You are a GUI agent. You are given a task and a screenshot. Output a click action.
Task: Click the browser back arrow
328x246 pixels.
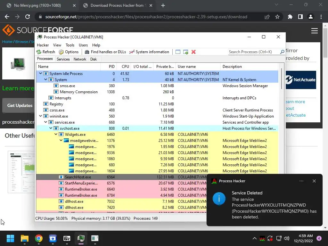(x=7, y=17)
